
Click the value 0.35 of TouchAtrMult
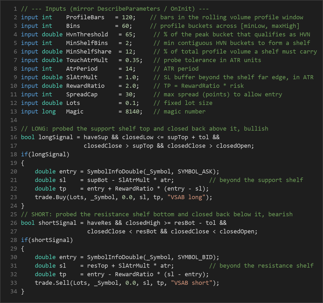[x=132, y=60]
